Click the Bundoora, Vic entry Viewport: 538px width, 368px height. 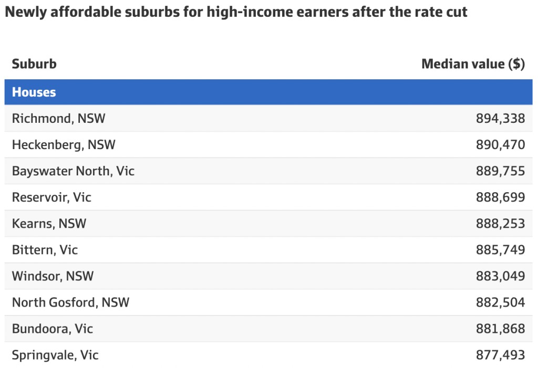53,329
